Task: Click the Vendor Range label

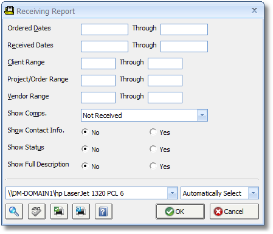Action: [28, 96]
